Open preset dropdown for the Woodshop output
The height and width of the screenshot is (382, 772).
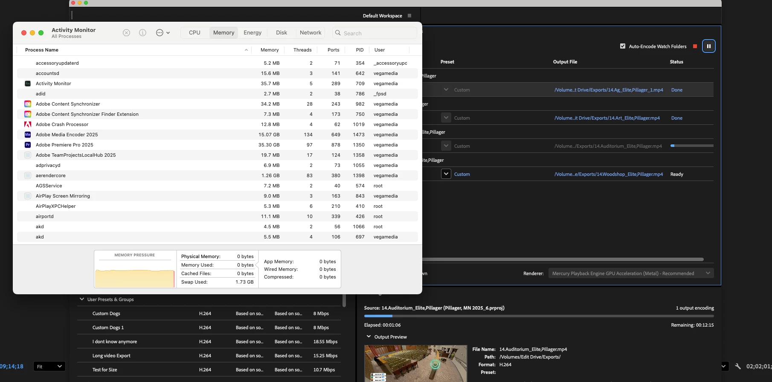point(446,174)
